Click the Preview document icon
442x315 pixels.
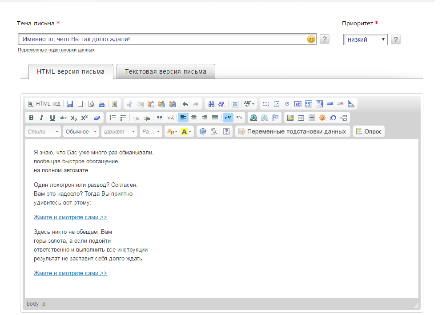(x=91, y=104)
